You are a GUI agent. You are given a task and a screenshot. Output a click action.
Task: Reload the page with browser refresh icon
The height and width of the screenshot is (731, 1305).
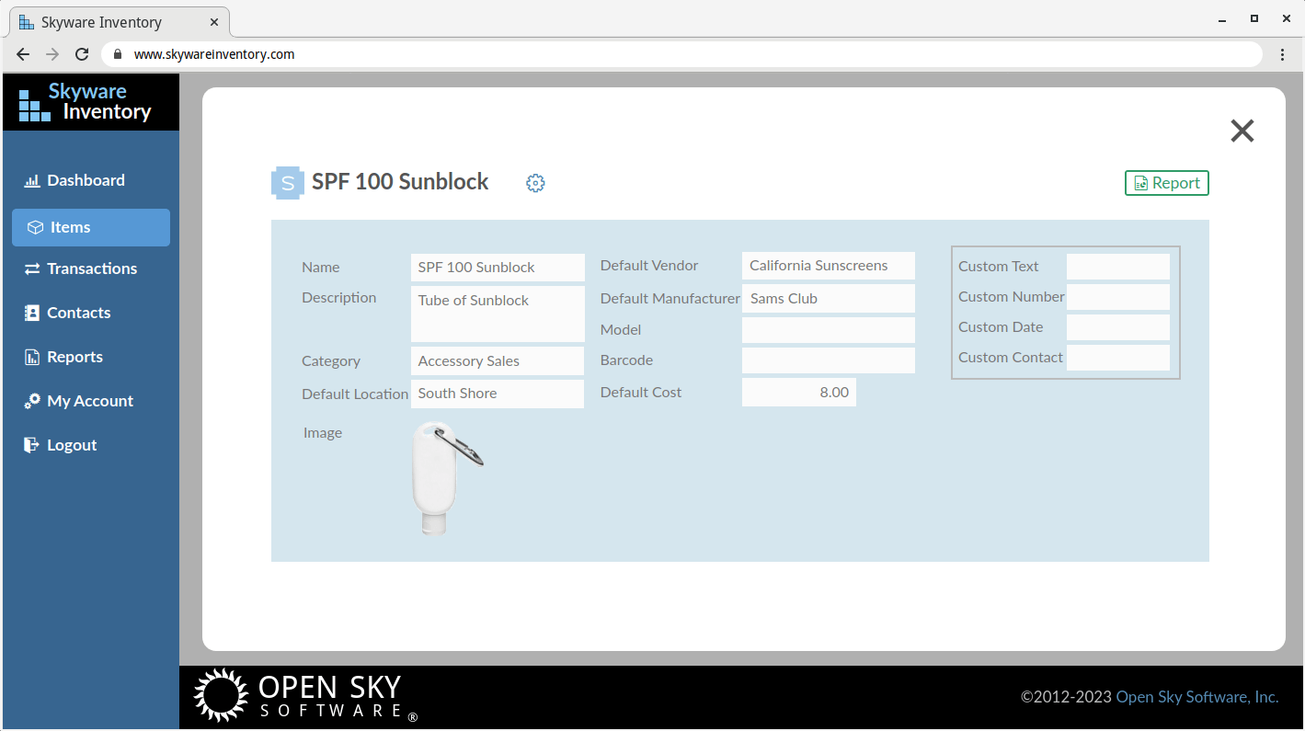coord(82,54)
